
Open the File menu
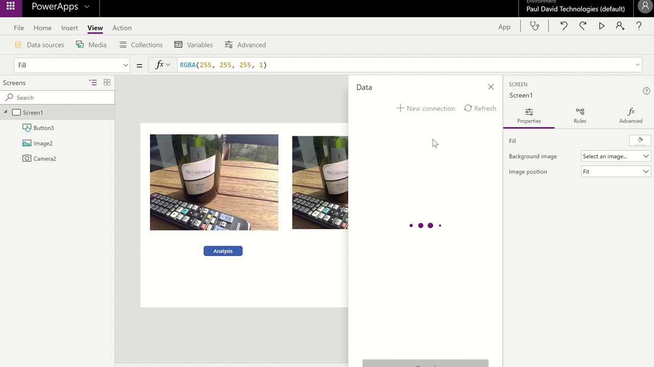pyautogui.click(x=19, y=28)
